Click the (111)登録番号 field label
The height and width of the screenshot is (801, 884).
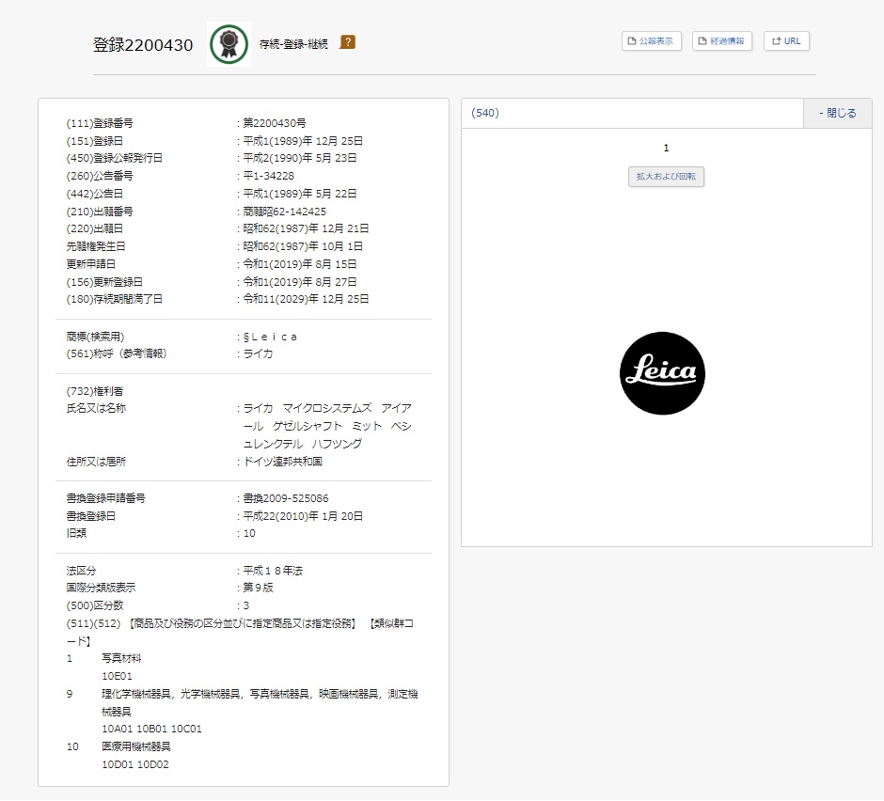(x=100, y=123)
